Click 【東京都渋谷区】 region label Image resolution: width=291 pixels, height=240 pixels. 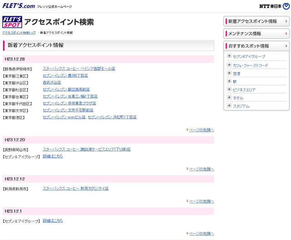click(x=15, y=83)
